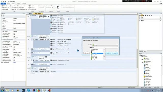163x92 pixels.
Task: Open Skype from the taskbar
Action: tap(29, 90)
